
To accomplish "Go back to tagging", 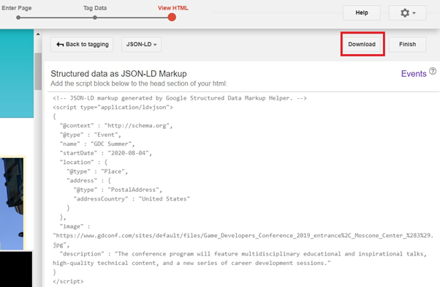I will [82, 45].
